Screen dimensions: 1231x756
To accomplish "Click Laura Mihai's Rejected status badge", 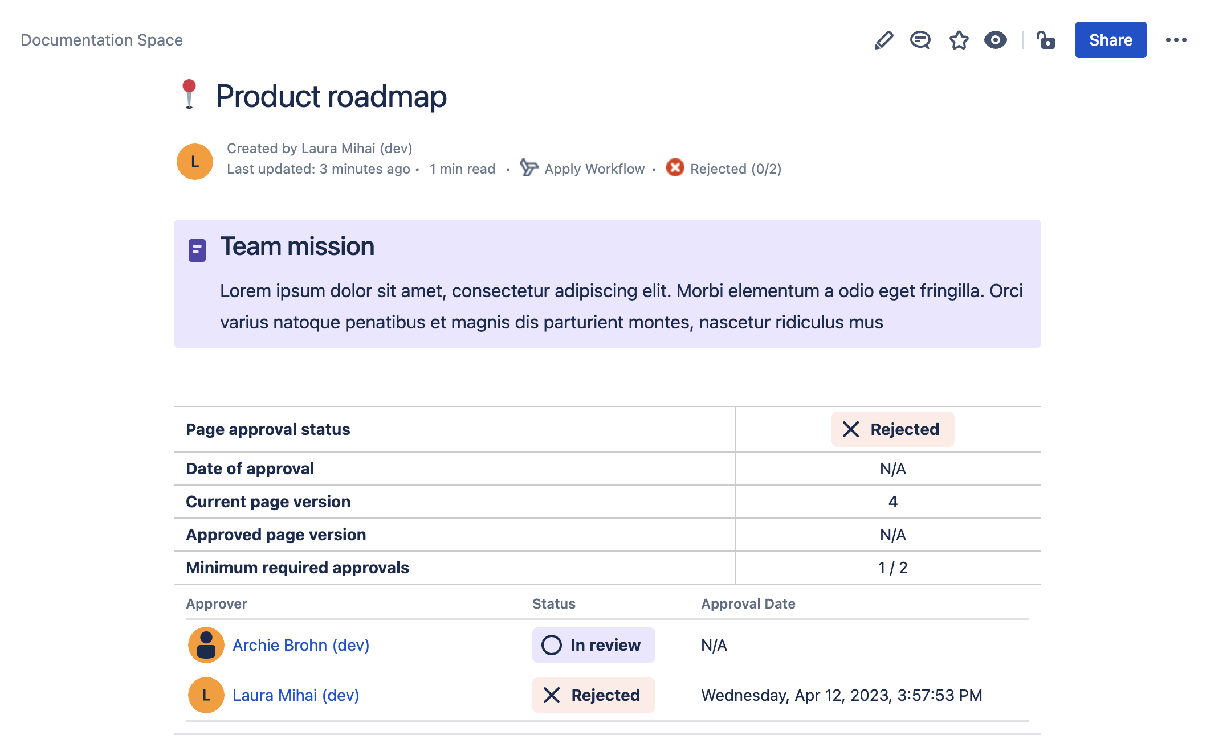I will [x=593, y=695].
